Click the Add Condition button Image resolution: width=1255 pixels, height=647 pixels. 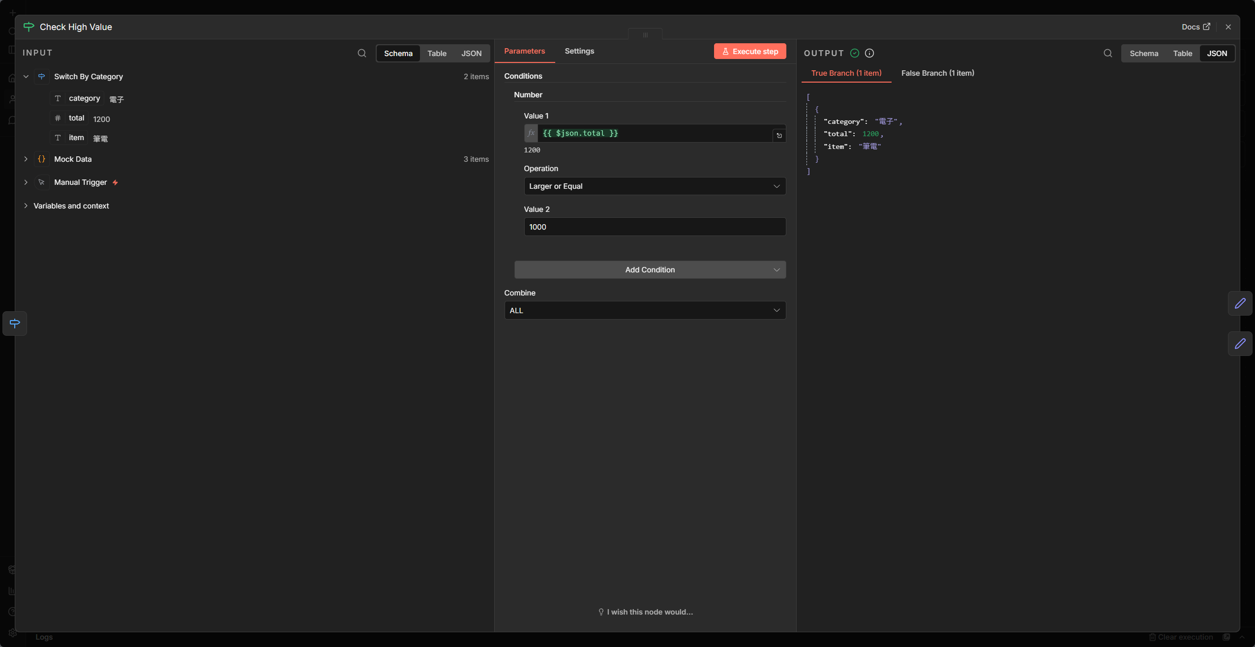click(649, 269)
